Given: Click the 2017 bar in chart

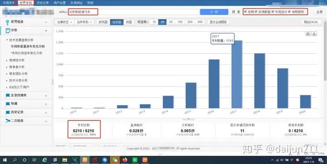Looking at the screenshot, I should tap(237, 74).
